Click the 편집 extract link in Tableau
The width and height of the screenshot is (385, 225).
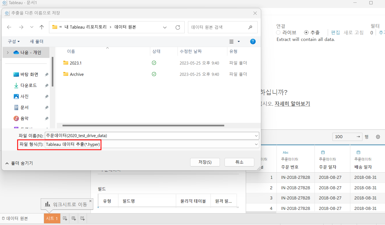point(335,32)
